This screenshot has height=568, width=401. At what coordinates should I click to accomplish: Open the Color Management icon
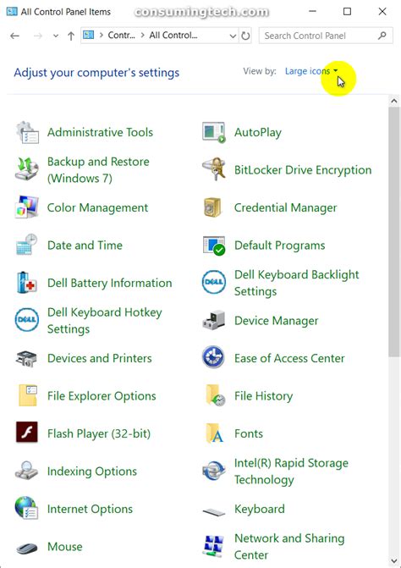pyautogui.click(x=27, y=207)
